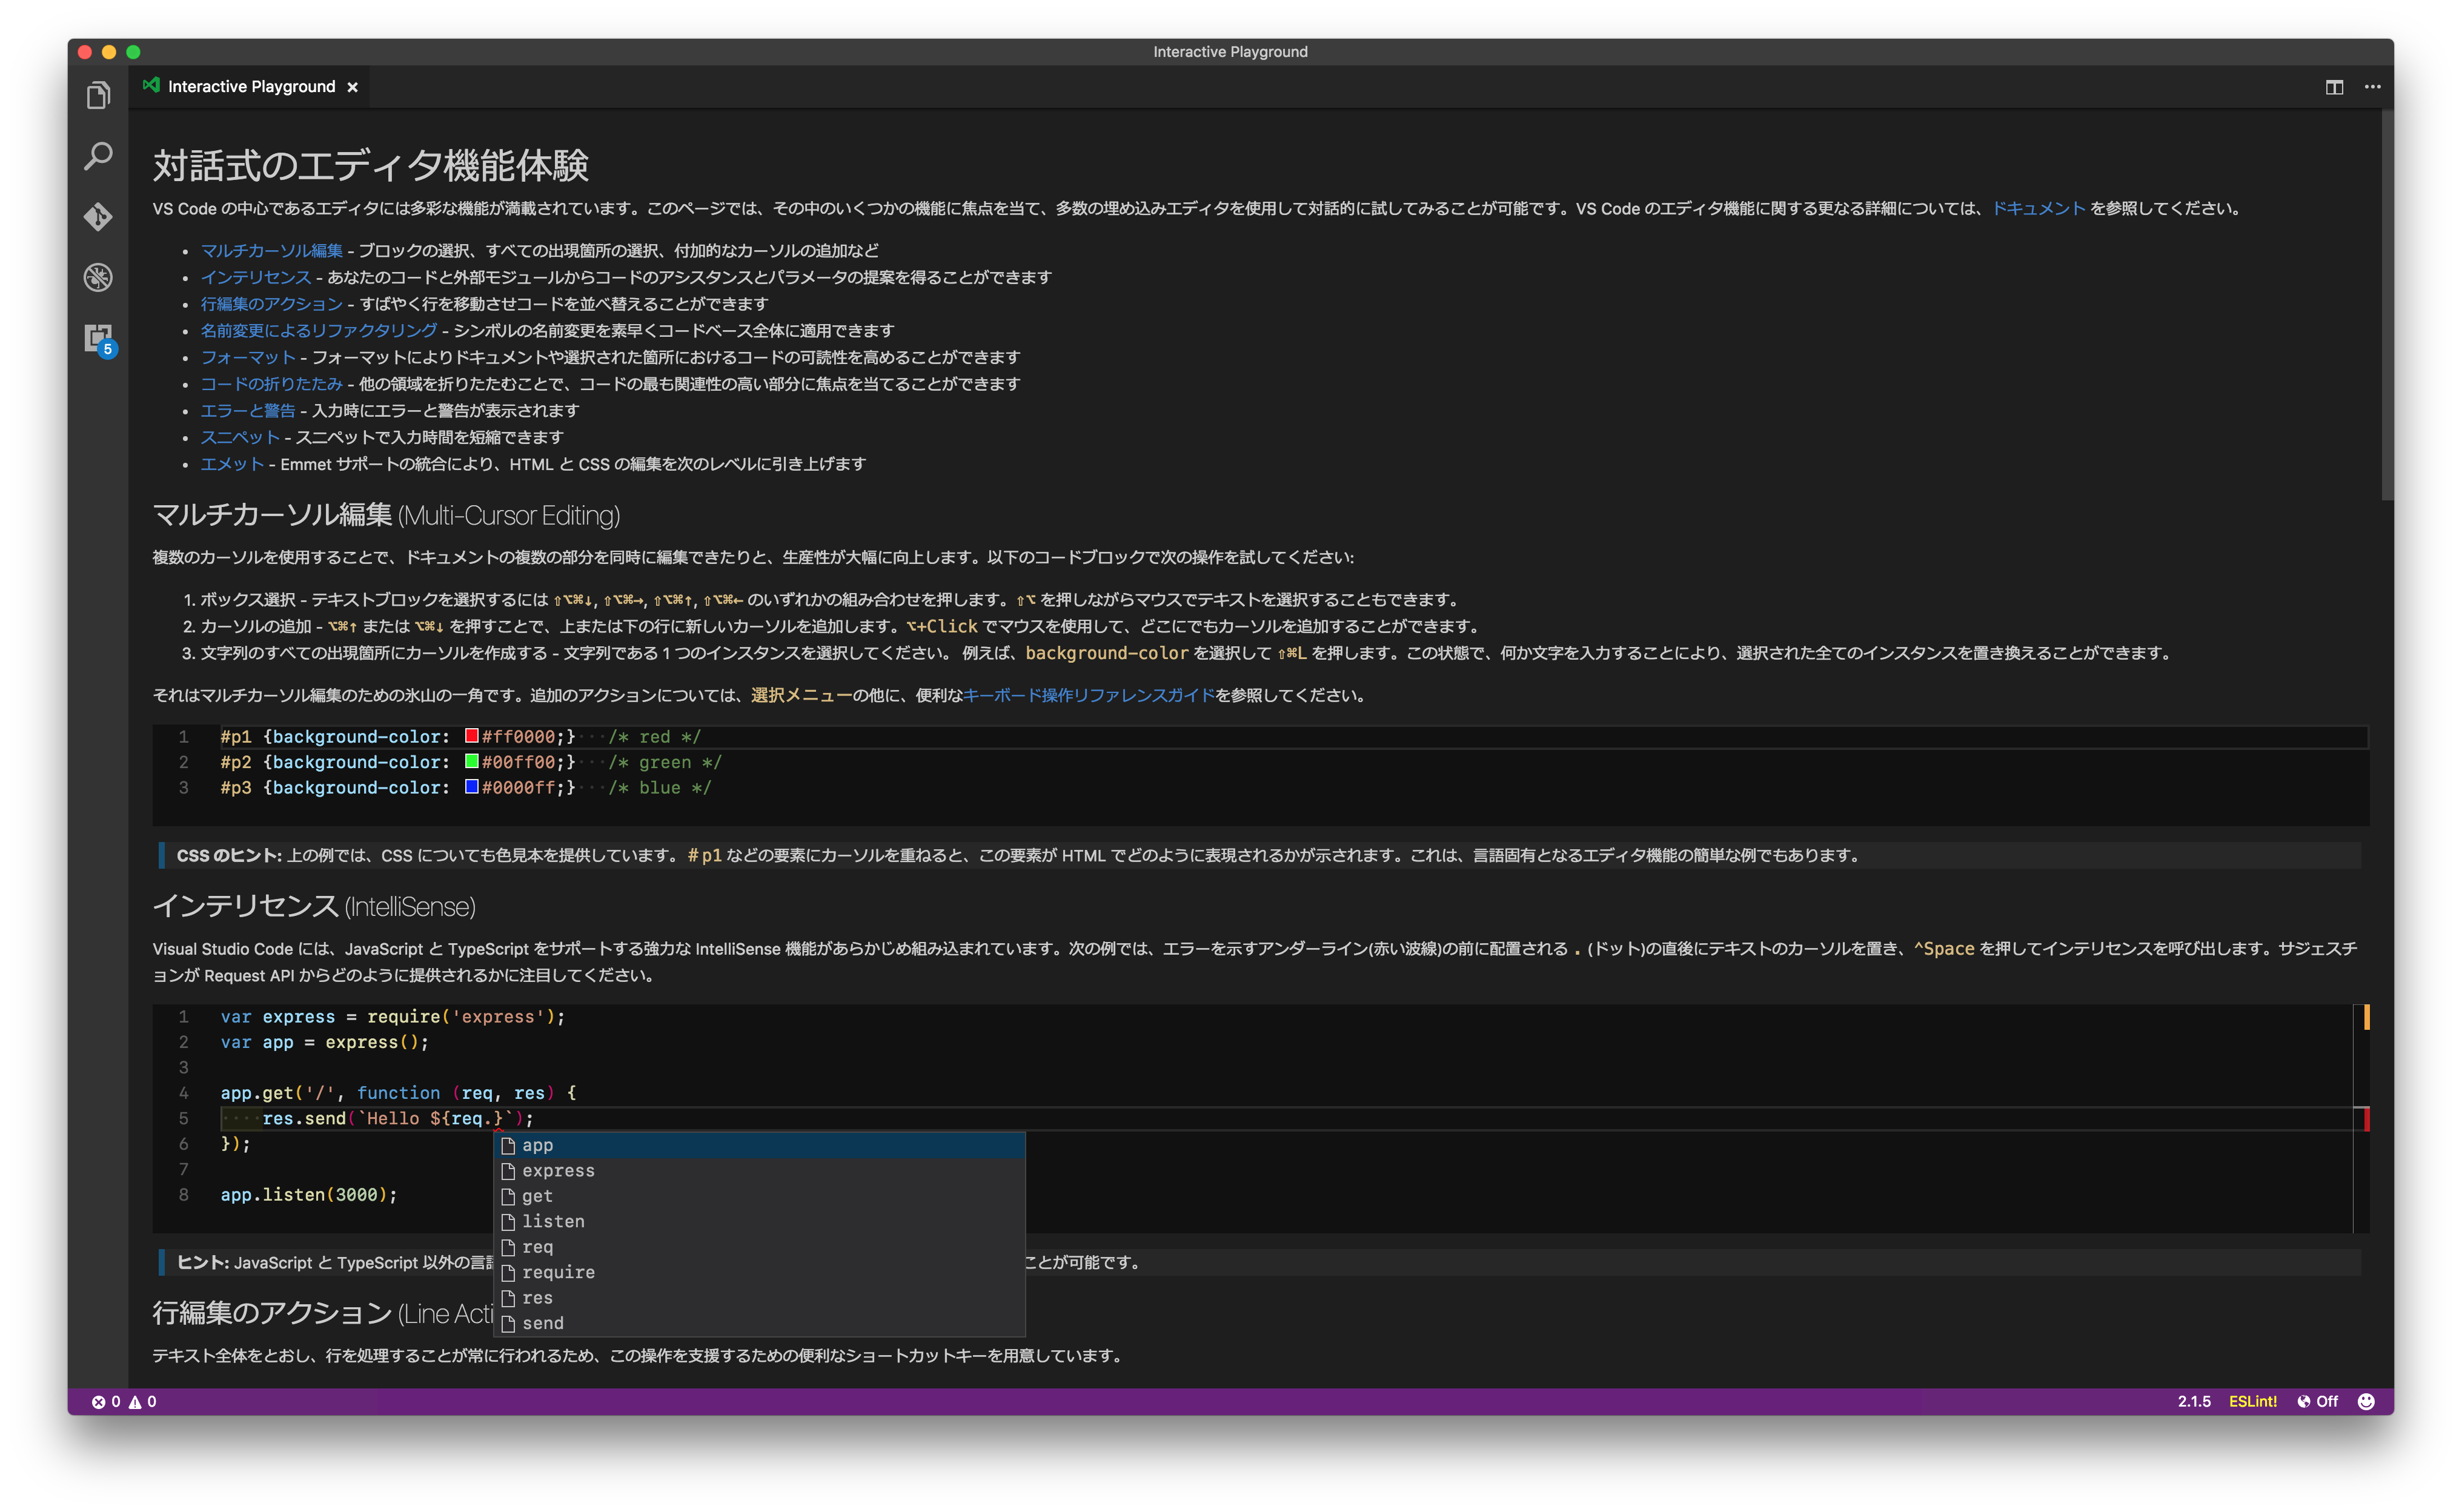Screen dimensions: 2462x1512
Task: Open the Search view in activity bar
Action: 98,156
